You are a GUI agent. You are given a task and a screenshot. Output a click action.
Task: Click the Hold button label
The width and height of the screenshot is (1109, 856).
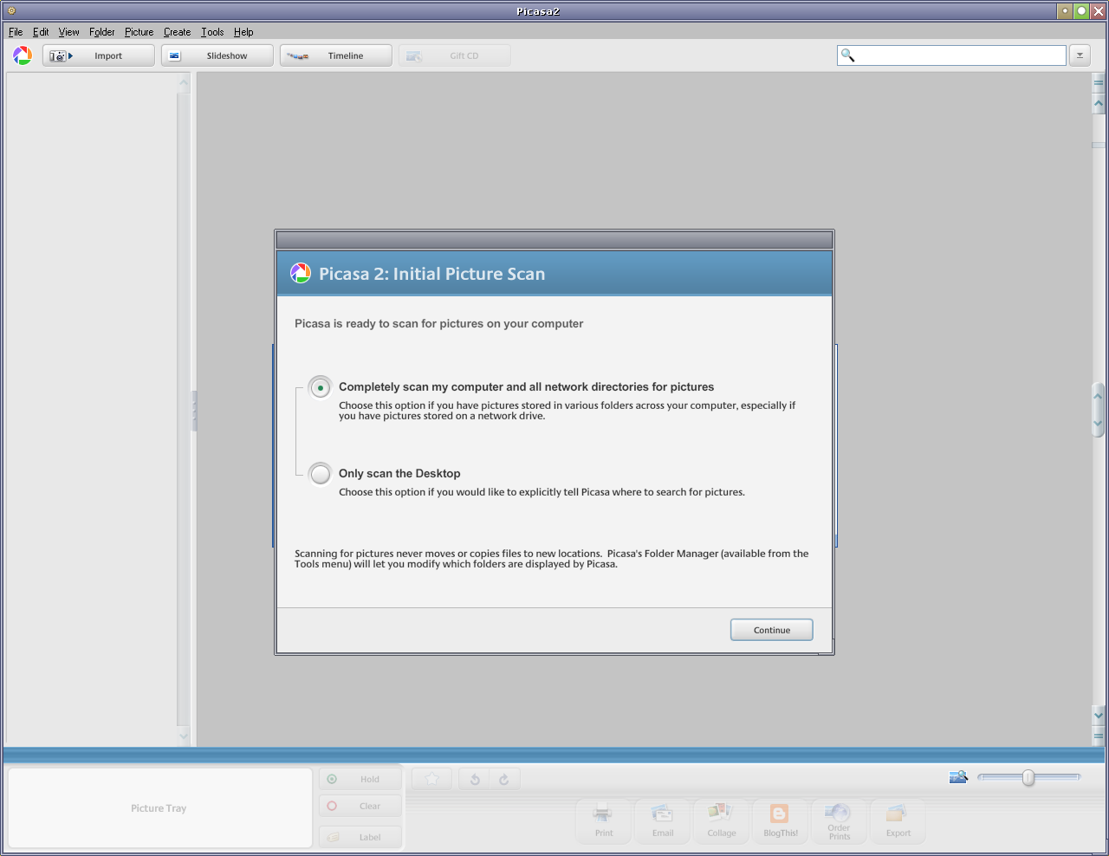[x=370, y=780]
